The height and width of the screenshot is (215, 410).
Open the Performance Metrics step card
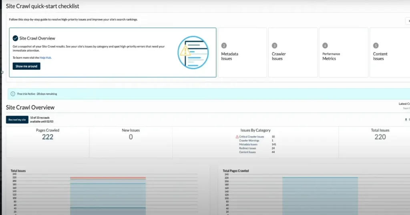(344, 52)
